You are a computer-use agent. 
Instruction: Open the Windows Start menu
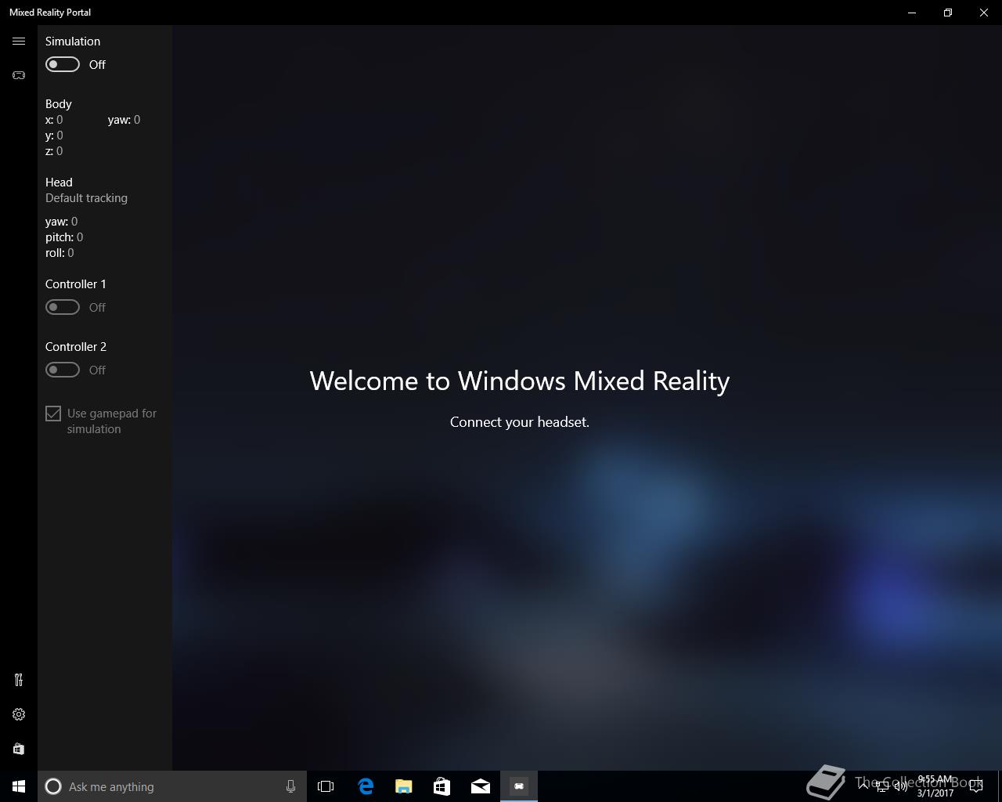click(x=19, y=786)
